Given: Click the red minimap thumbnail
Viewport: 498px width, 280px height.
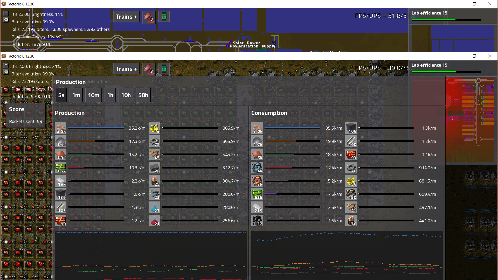Looking at the screenshot, I should click(x=470, y=119).
